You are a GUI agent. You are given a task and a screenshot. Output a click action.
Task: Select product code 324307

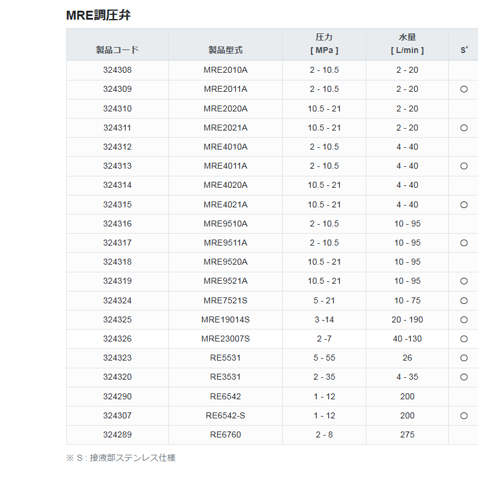pyautogui.click(x=117, y=416)
